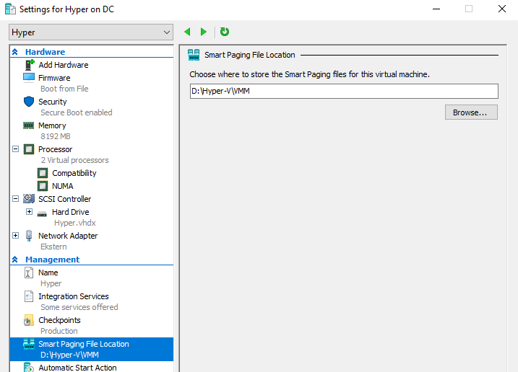Open the Hyper virtual machine dropdown
The height and width of the screenshot is (372, 518).
click(167, 32)
